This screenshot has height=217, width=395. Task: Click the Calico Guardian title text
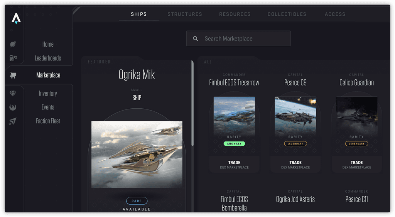[x=357, y=82]
